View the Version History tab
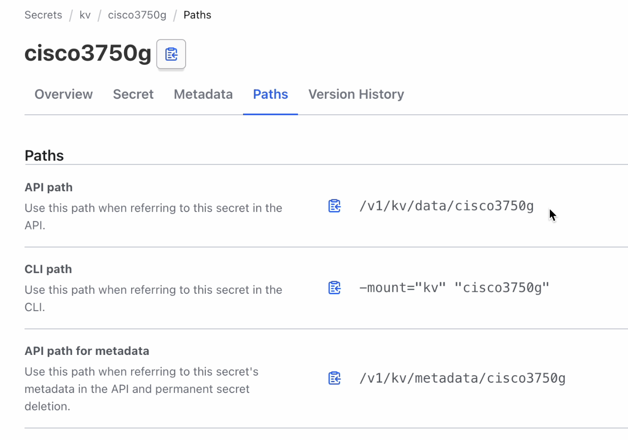 [356, 94]
